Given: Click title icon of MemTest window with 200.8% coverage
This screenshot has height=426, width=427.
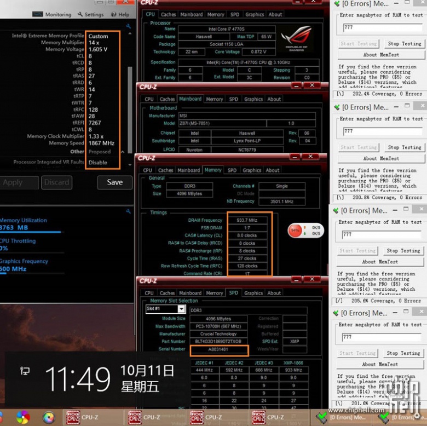Looking at the screenshot, I should pos(337,107).
